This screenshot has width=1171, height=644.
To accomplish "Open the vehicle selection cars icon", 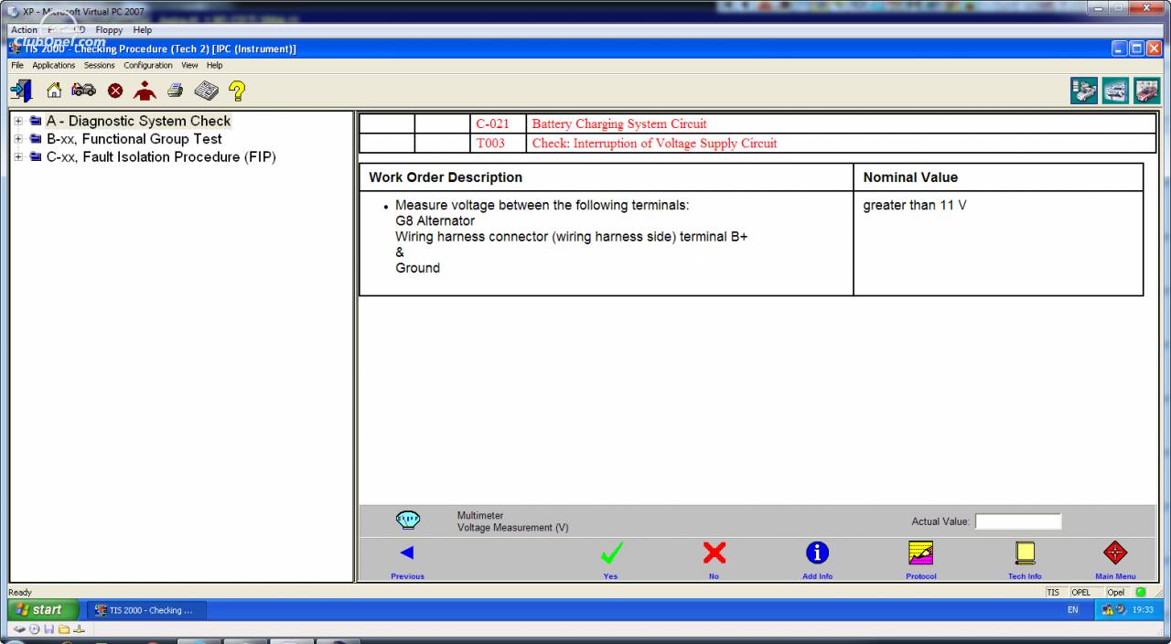I will (83, 90).
